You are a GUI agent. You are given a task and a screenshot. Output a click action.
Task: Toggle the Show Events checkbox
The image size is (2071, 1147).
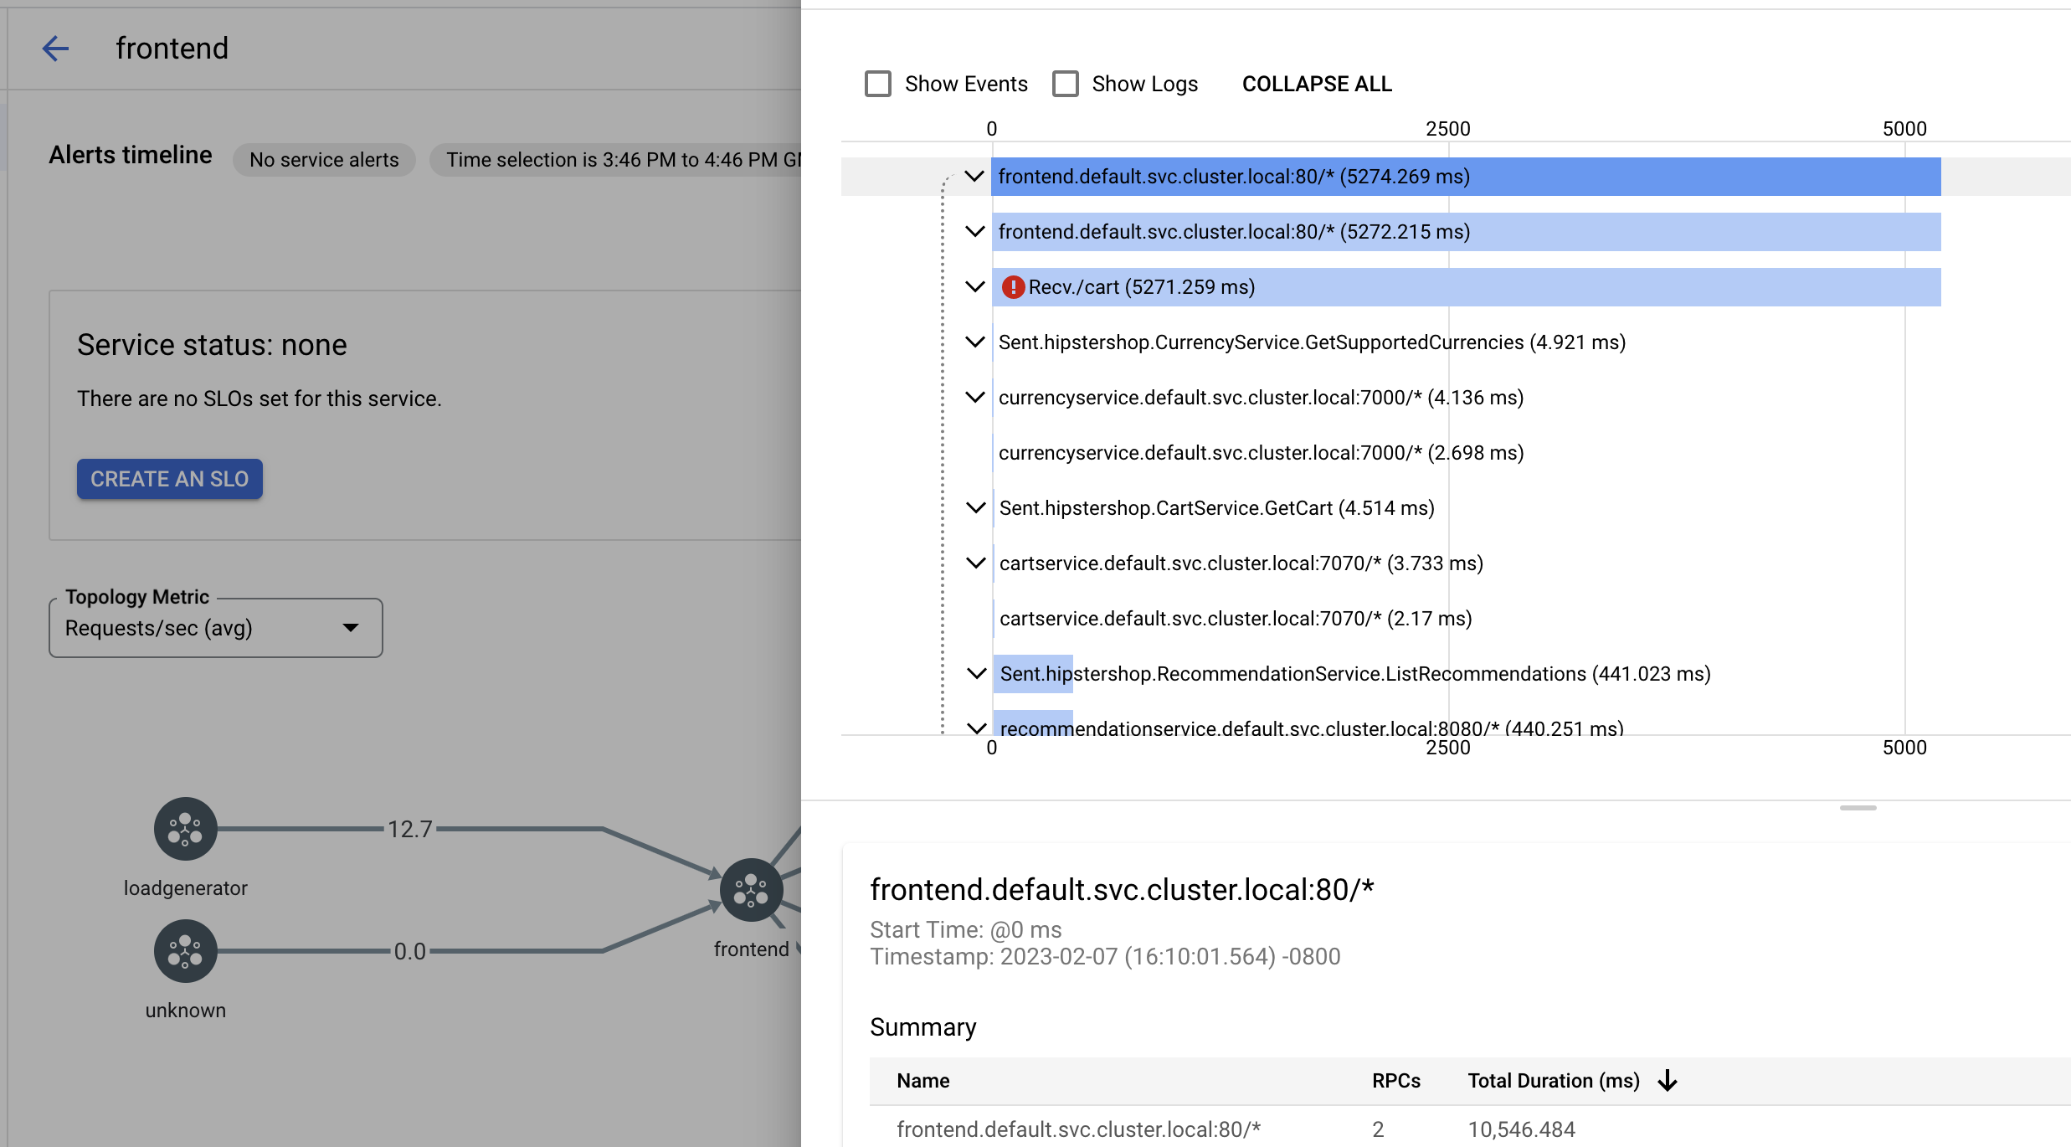coord(876,84)
